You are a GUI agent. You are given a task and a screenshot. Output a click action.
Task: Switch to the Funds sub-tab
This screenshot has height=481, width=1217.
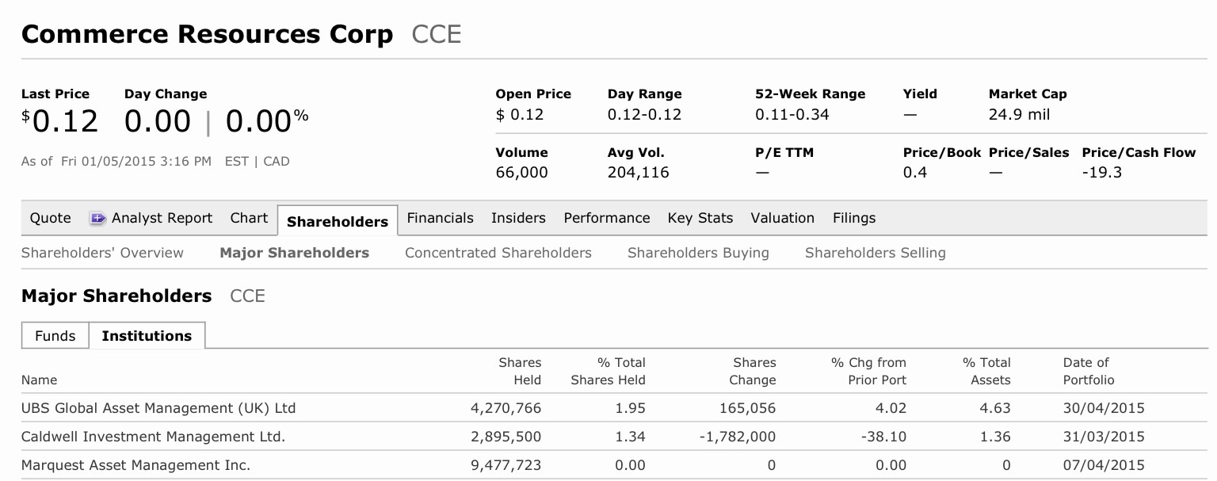55,335
